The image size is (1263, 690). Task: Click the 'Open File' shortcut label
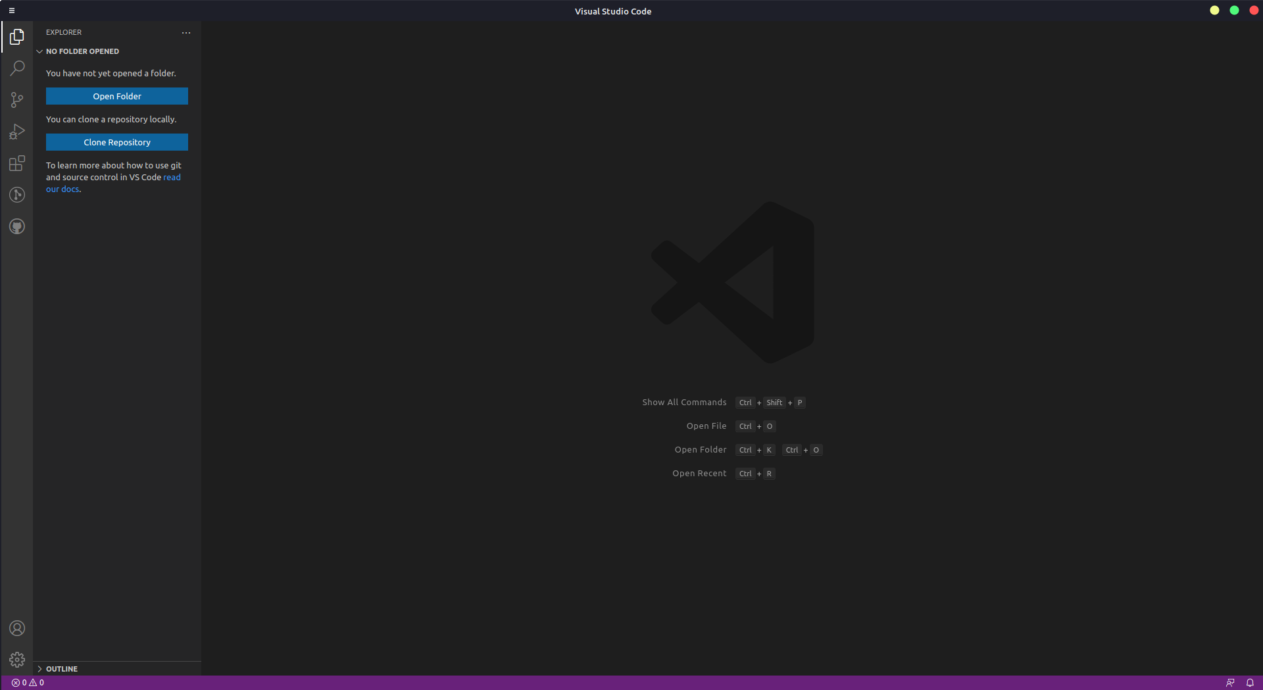coord(706,426)
